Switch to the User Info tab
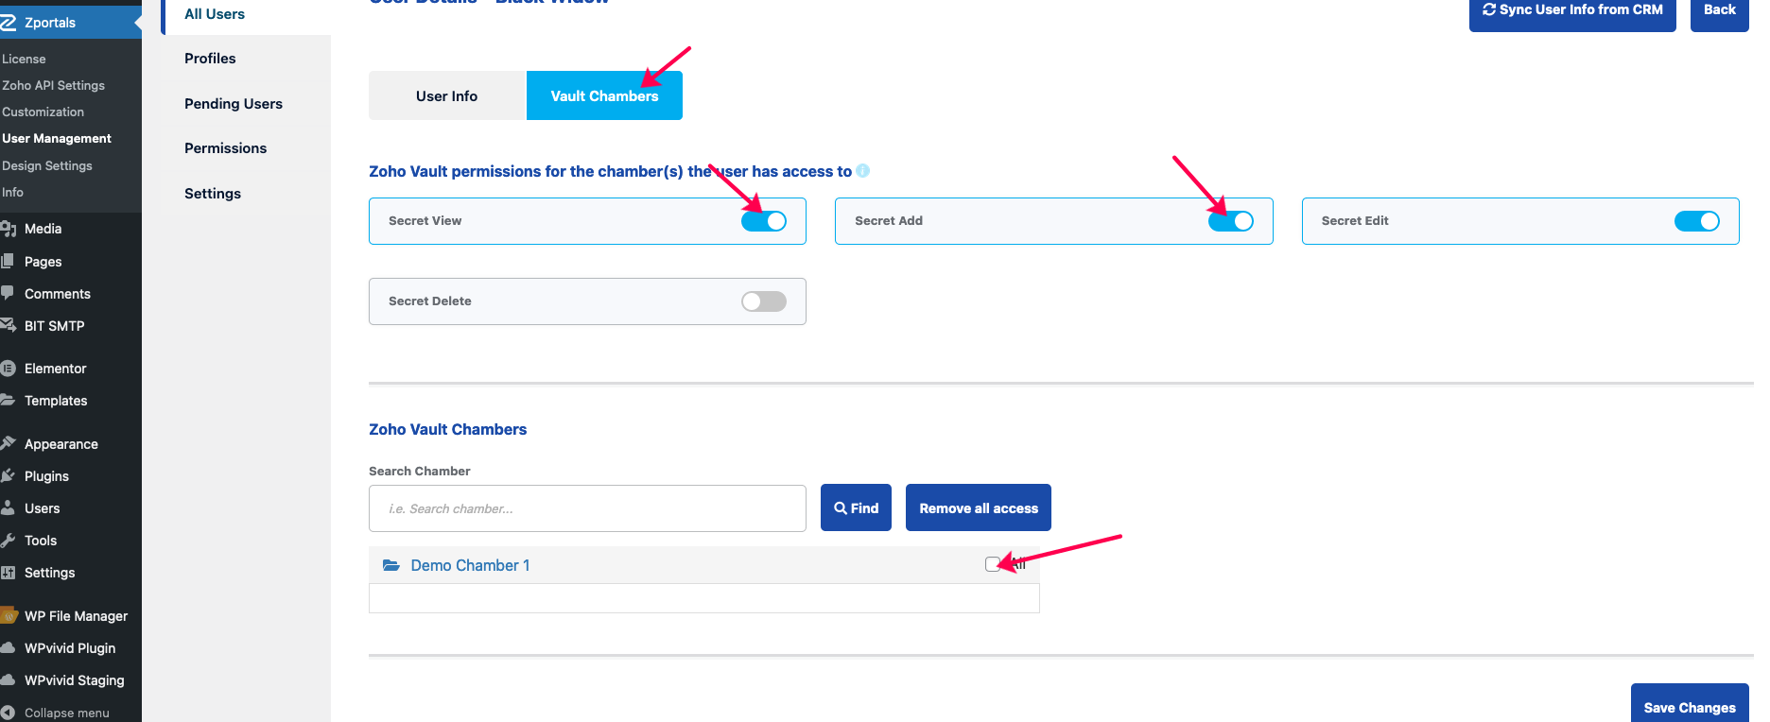Viewport: 1770px width, 722px height. [x=447, y=95]
